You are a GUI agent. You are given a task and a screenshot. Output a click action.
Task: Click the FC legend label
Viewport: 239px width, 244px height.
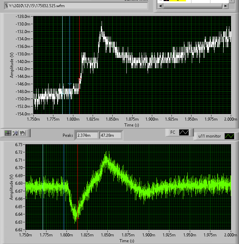(172, 132)
